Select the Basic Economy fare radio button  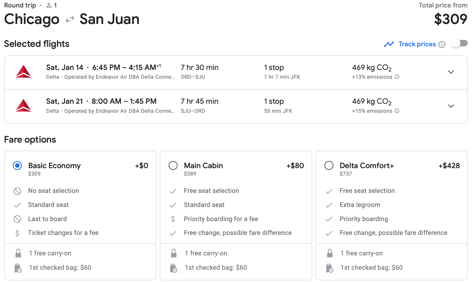pos(17,165)
